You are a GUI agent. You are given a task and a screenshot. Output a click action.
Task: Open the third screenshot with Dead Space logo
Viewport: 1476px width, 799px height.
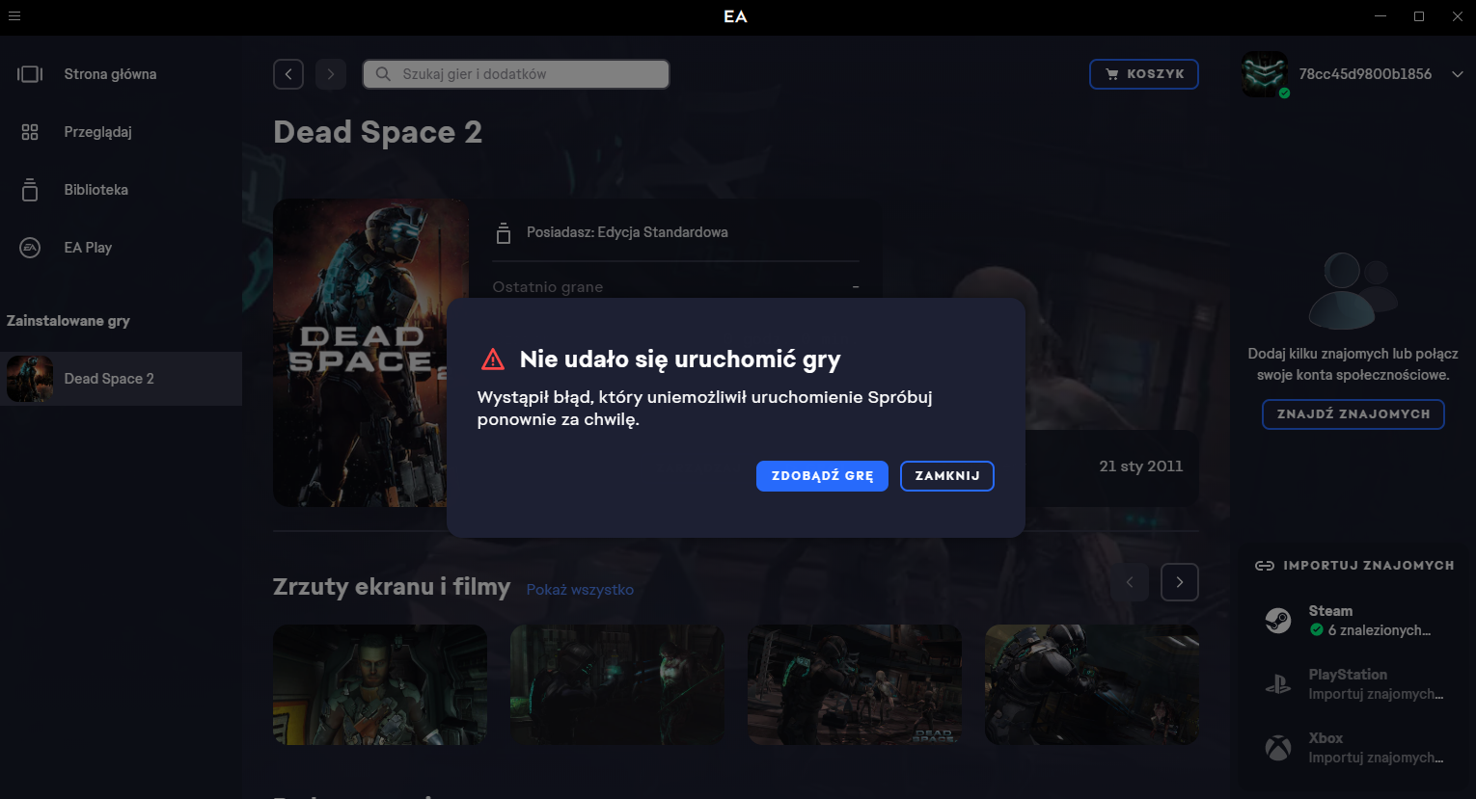(855, 684)
